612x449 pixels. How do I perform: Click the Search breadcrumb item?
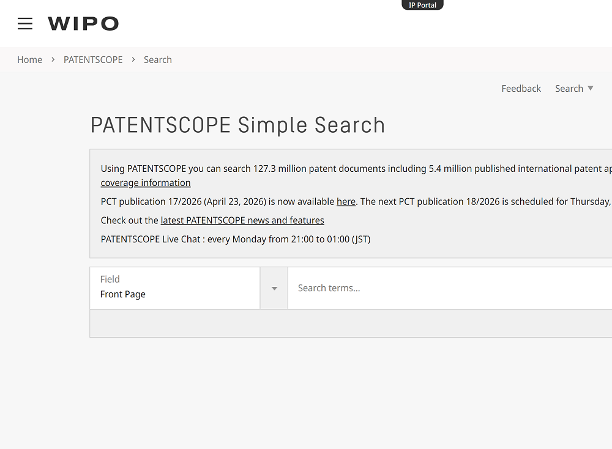[x=158, y=60]
